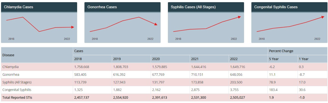This screenshot has height=103, width=328.
Task: Click Syphilis 5 year change 78.9
Action: [x=272, y=82]
